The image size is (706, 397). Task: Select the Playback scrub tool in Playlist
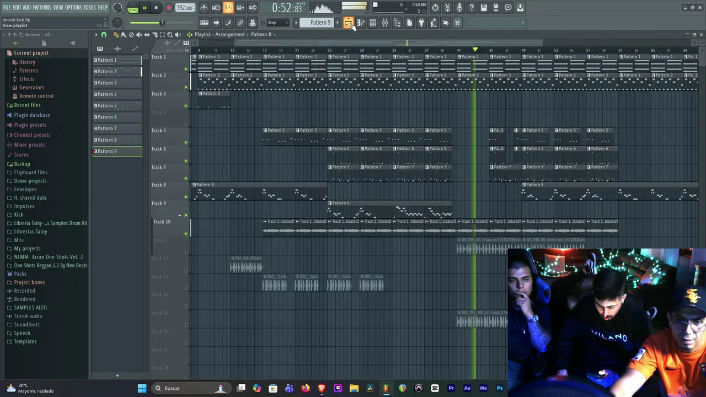178,34
